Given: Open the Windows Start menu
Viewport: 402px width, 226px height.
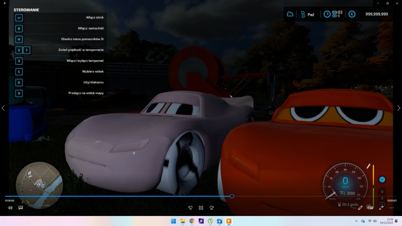Looking at the screenshot, I should click(173, 222).
